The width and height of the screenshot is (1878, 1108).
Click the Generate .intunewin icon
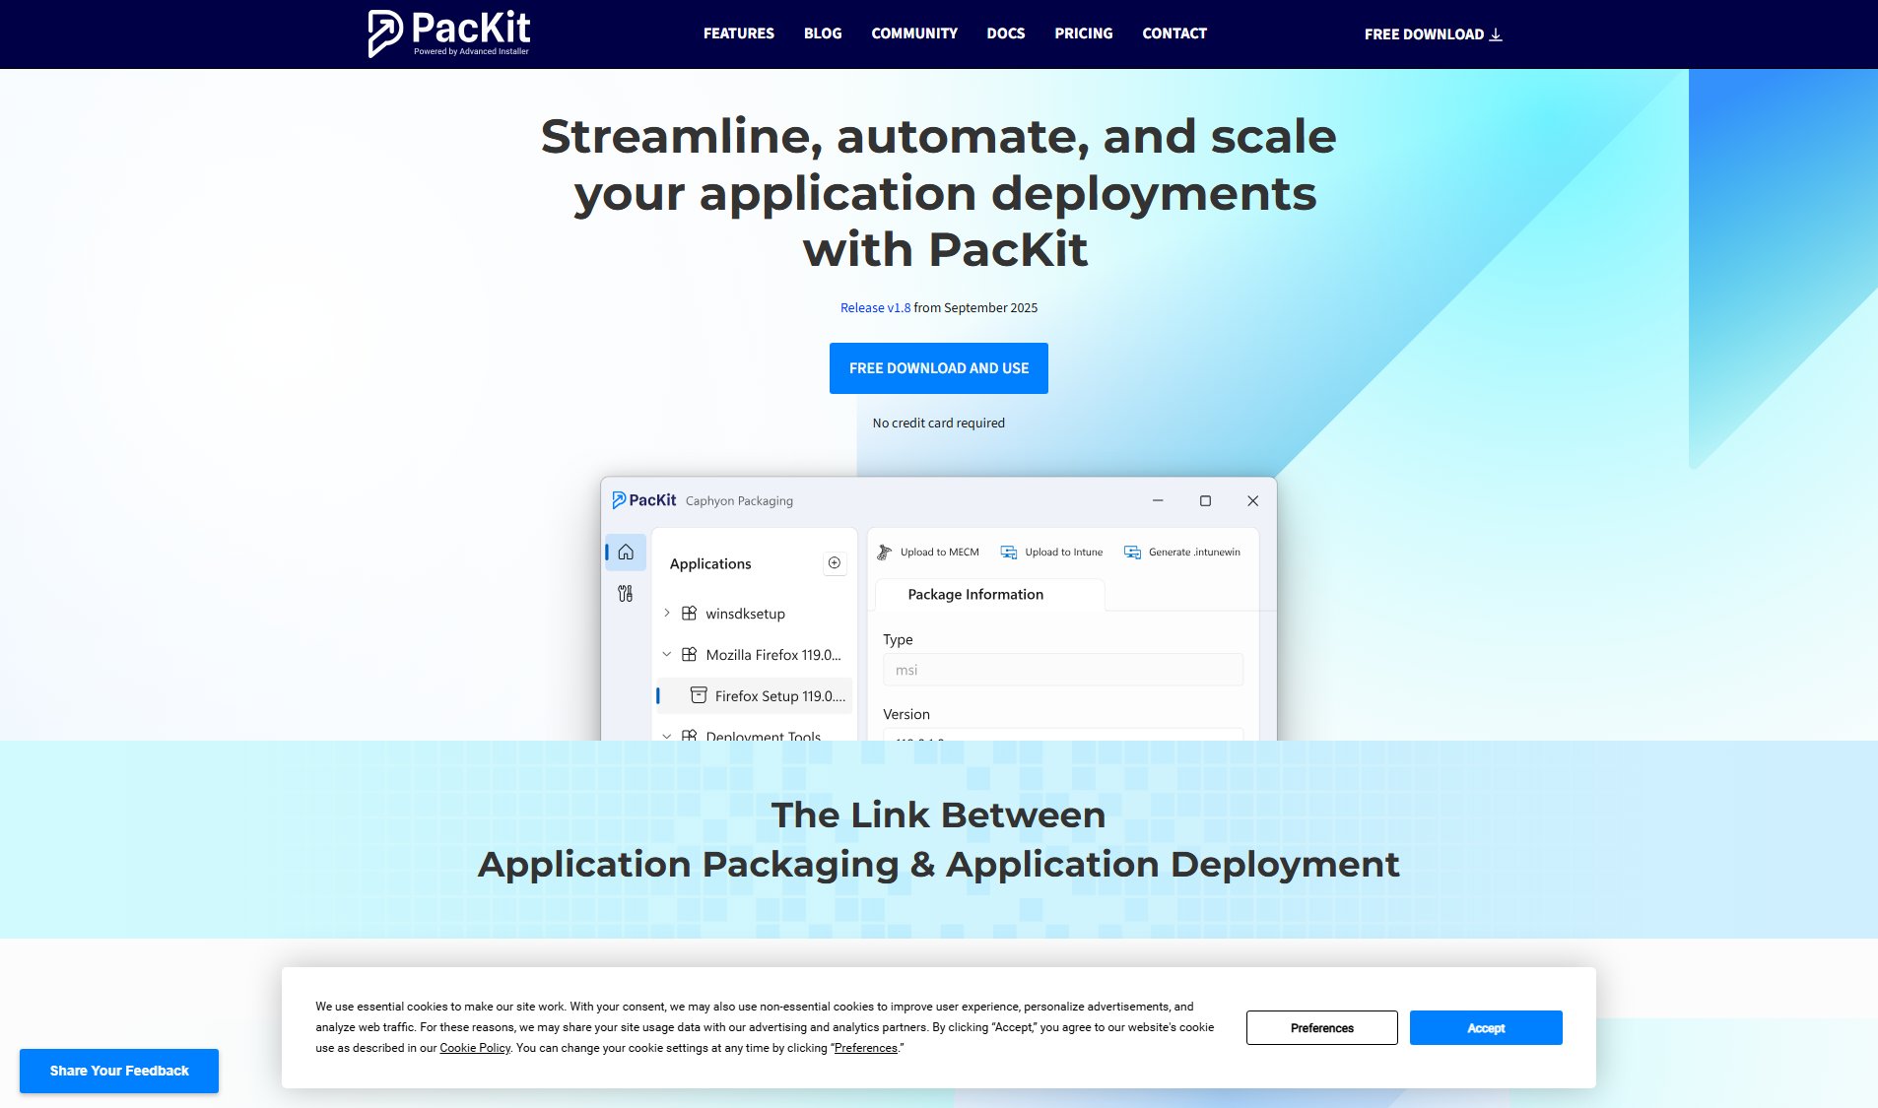tap(1133, 553)
